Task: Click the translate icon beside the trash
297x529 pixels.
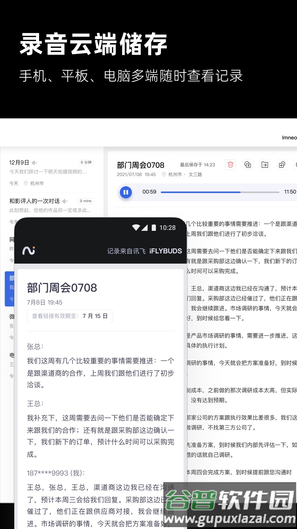Action: pyautogui.click(x=248, y=165)
